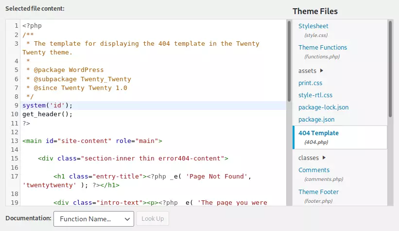
Task: Open style-rtl.css file
Action: coord(315,95)
